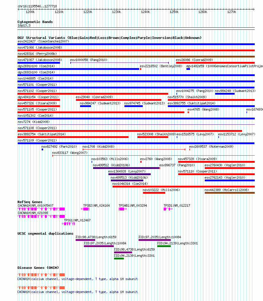Click esv1153712 (Levy2007) label
Image resolution: width=263 pixels, height=301 pixels.
[237, 134]
